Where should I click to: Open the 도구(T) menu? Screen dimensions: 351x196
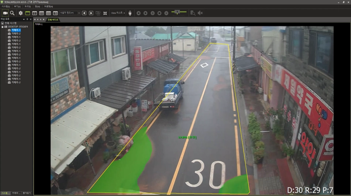point(28,7)
